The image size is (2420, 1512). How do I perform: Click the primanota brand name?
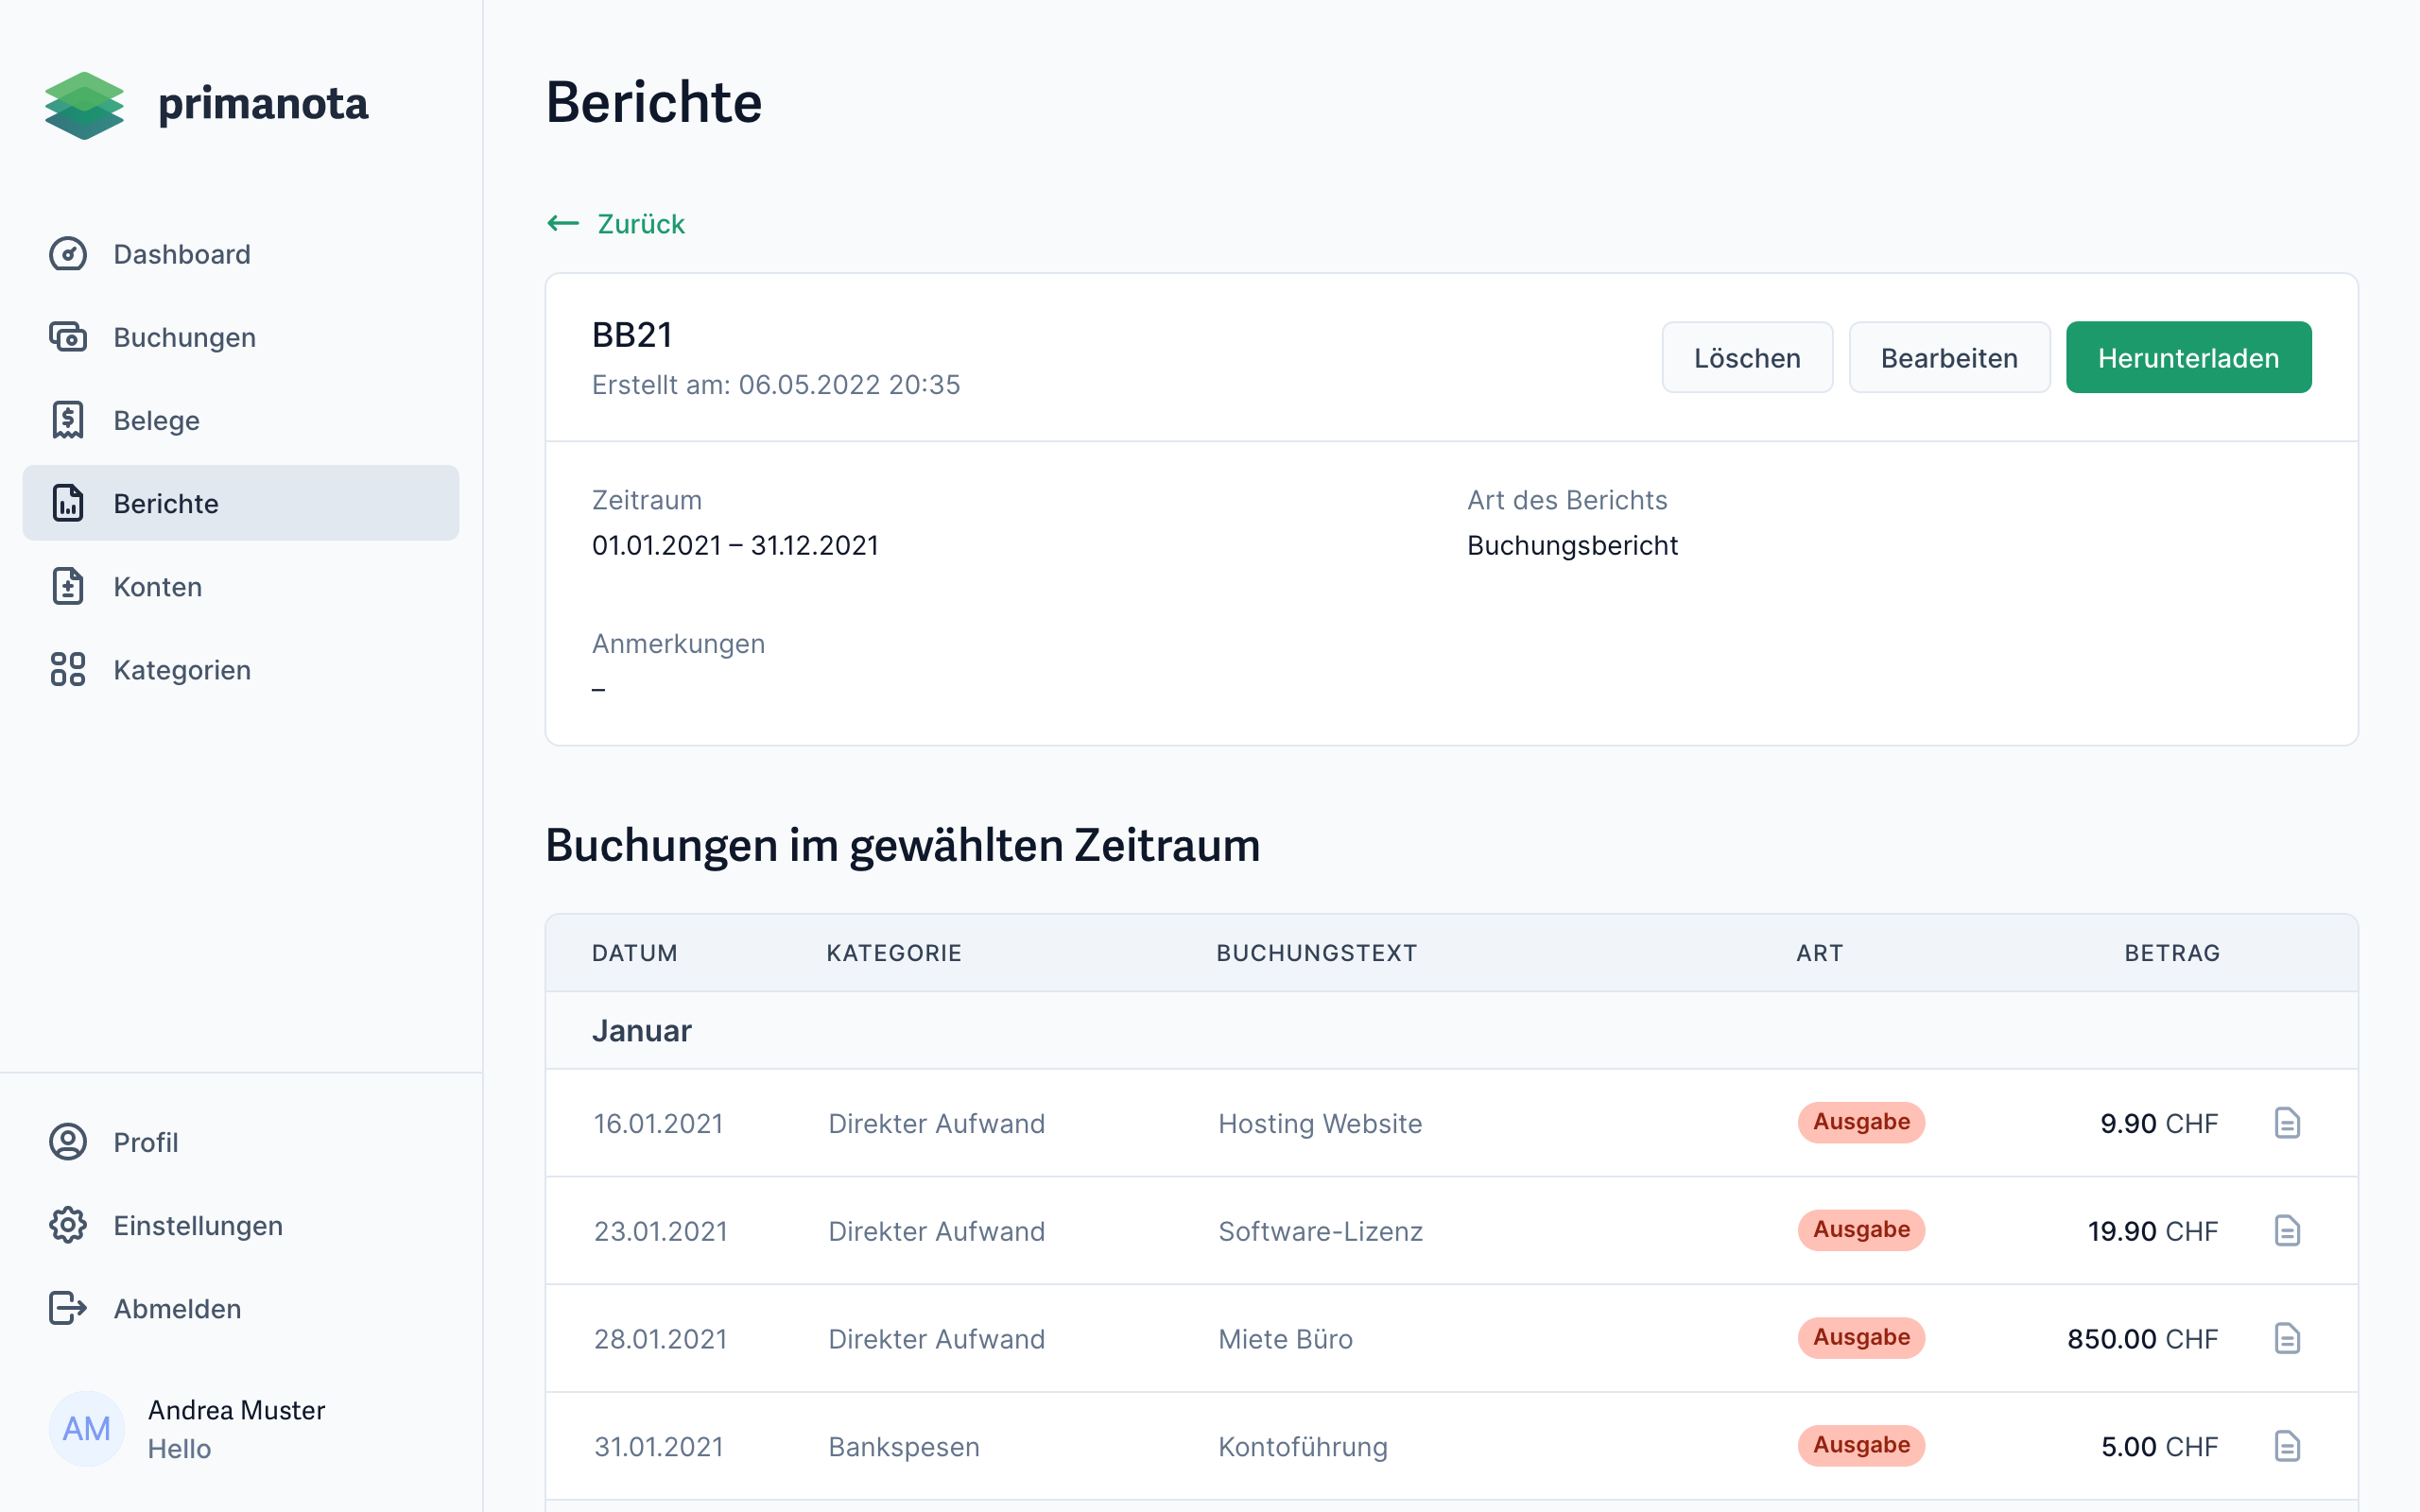[x=263, y=105]
